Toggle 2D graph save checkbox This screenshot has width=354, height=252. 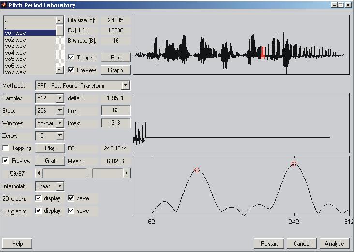(71, 198)
